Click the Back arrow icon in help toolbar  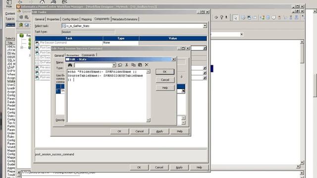[x=20, y=2]
